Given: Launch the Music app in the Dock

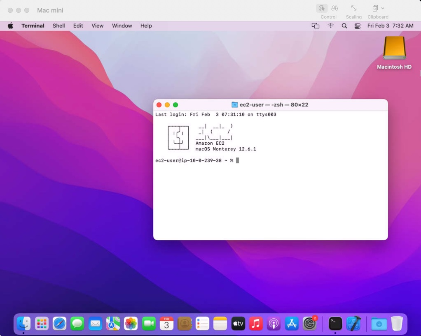Looking at the screenshot, I should (256, 323).
